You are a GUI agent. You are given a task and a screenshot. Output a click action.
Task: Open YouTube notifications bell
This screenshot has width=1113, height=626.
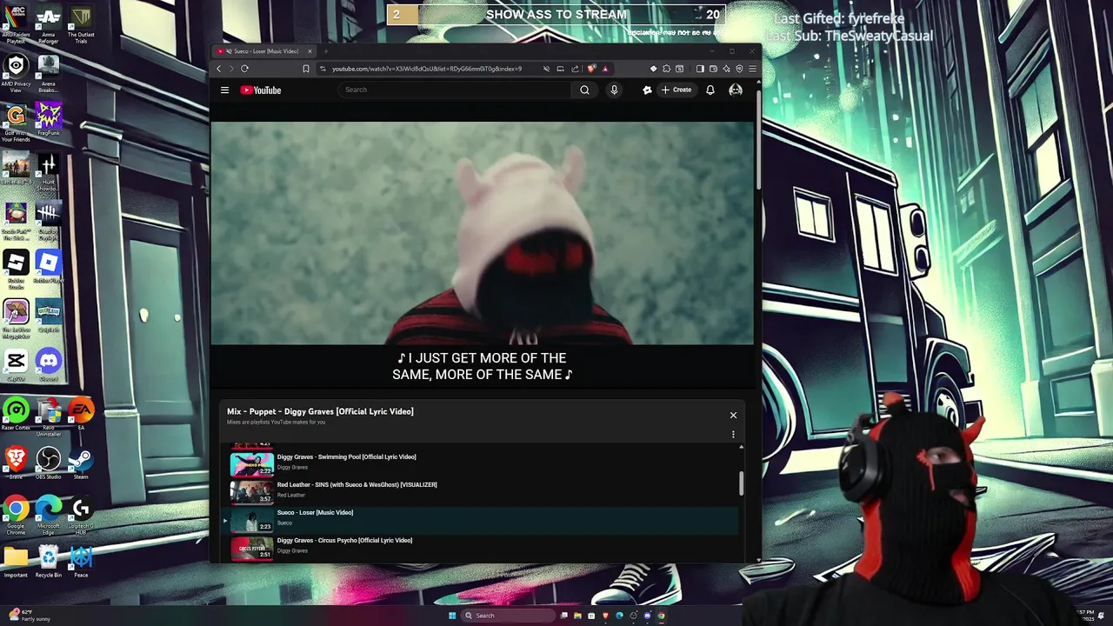[710, 90]
